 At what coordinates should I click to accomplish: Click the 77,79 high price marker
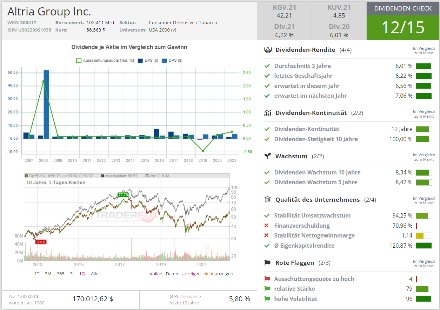[x=123, y=195]
